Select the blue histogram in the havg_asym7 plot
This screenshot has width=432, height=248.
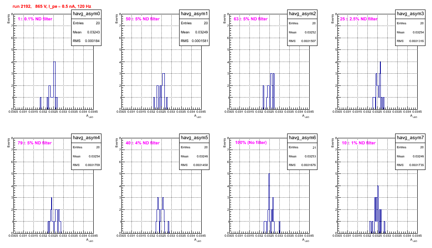pyautogui.click(x=378, y=209)
